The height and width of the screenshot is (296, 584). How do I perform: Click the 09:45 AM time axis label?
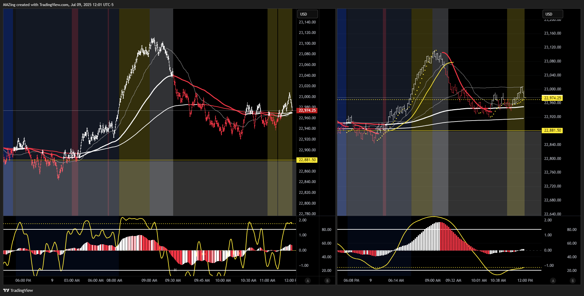[x=202, y=280]
